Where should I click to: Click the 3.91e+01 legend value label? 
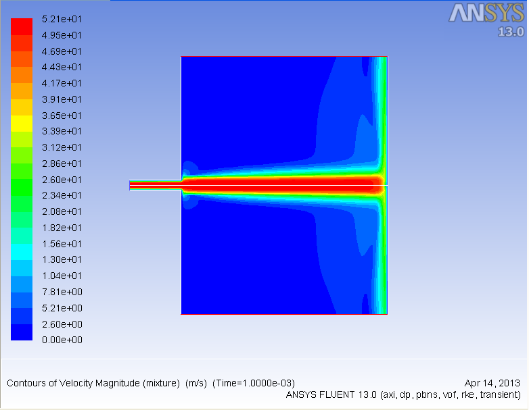[x=62, y=99]
